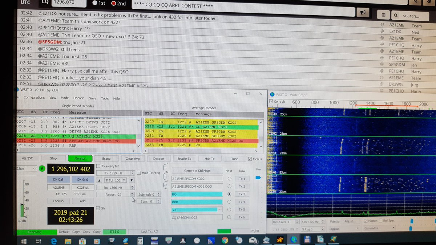Click the Clear Avg button
The width and height of the screenshot is (436, 245).
[x=133, y=159]
